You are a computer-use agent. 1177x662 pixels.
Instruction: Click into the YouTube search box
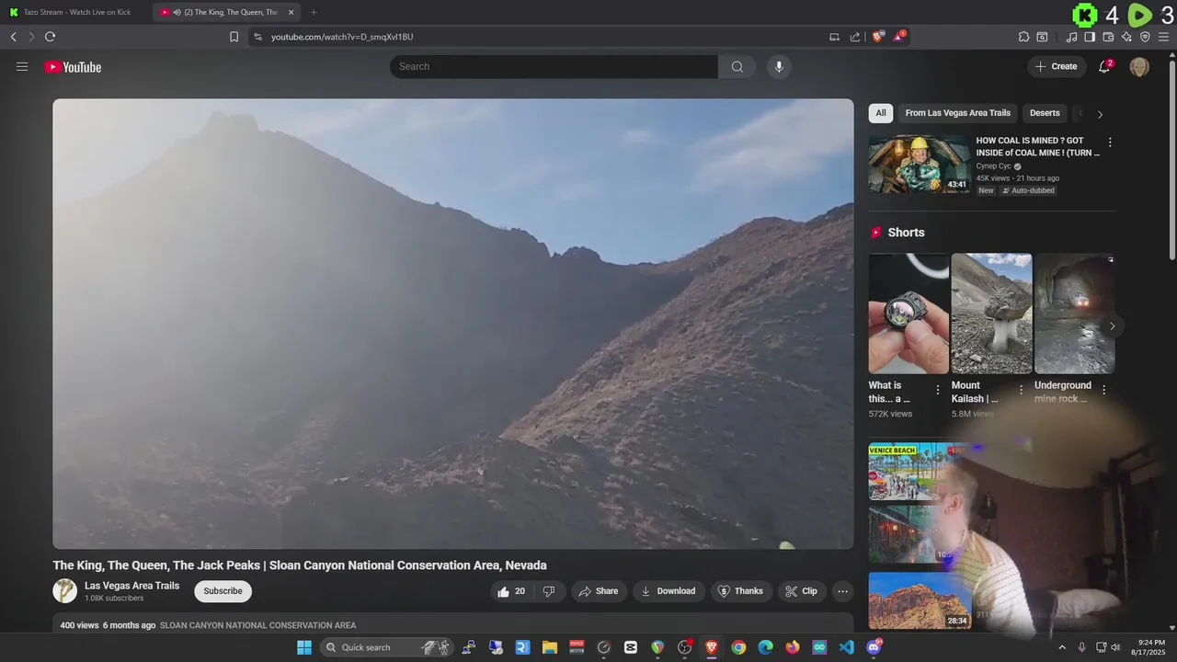click(554, 66)
